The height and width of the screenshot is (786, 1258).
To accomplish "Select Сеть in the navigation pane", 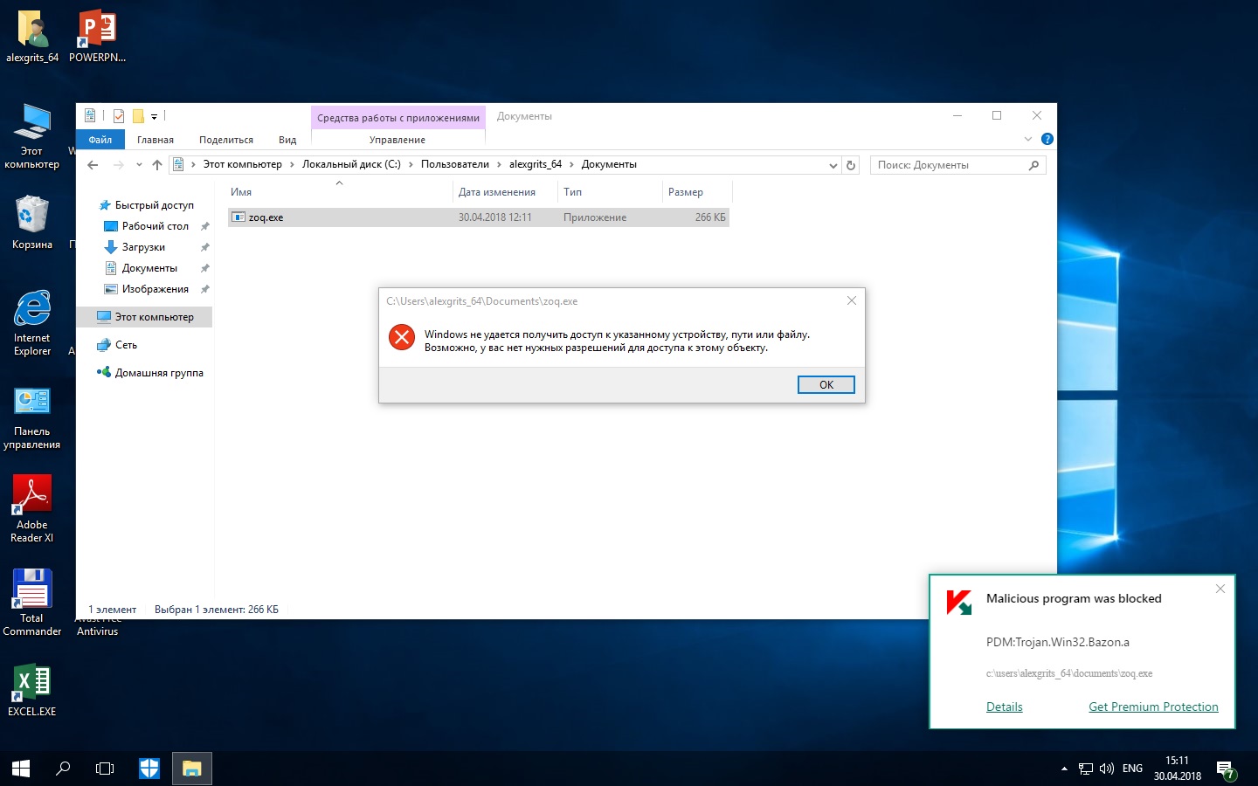I will click(126, 345).
